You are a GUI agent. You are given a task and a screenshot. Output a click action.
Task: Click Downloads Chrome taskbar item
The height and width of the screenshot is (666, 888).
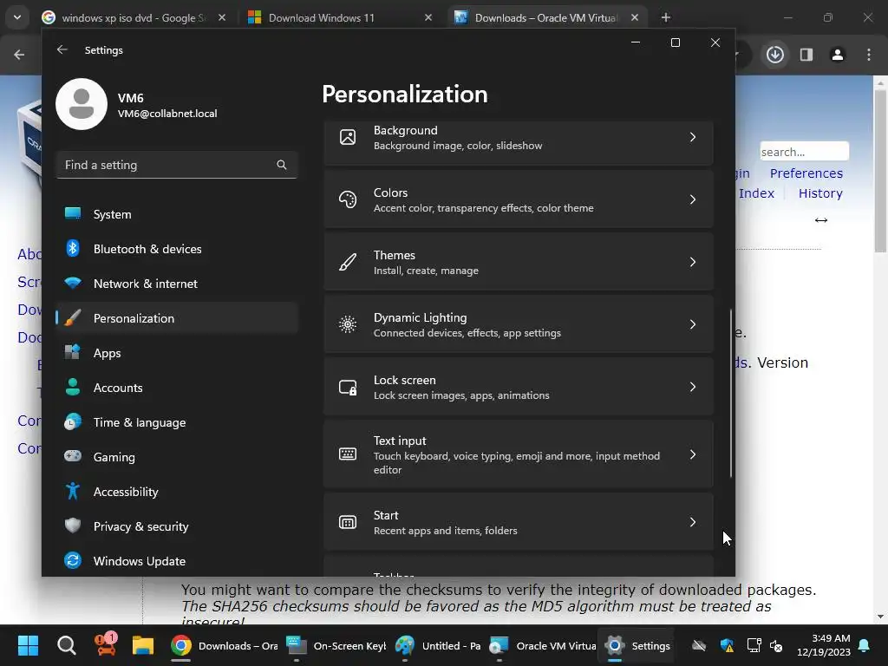tap(225, 645)
